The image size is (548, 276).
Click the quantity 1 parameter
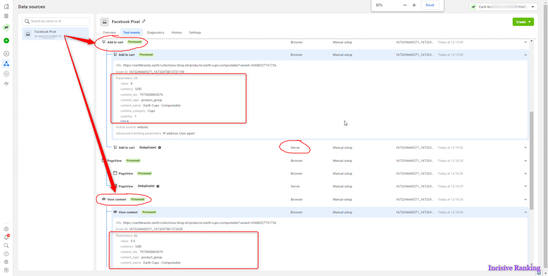coord(128,116)
